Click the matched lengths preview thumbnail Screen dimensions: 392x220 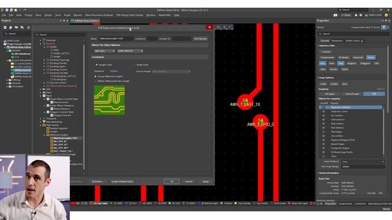click(110, 100)
